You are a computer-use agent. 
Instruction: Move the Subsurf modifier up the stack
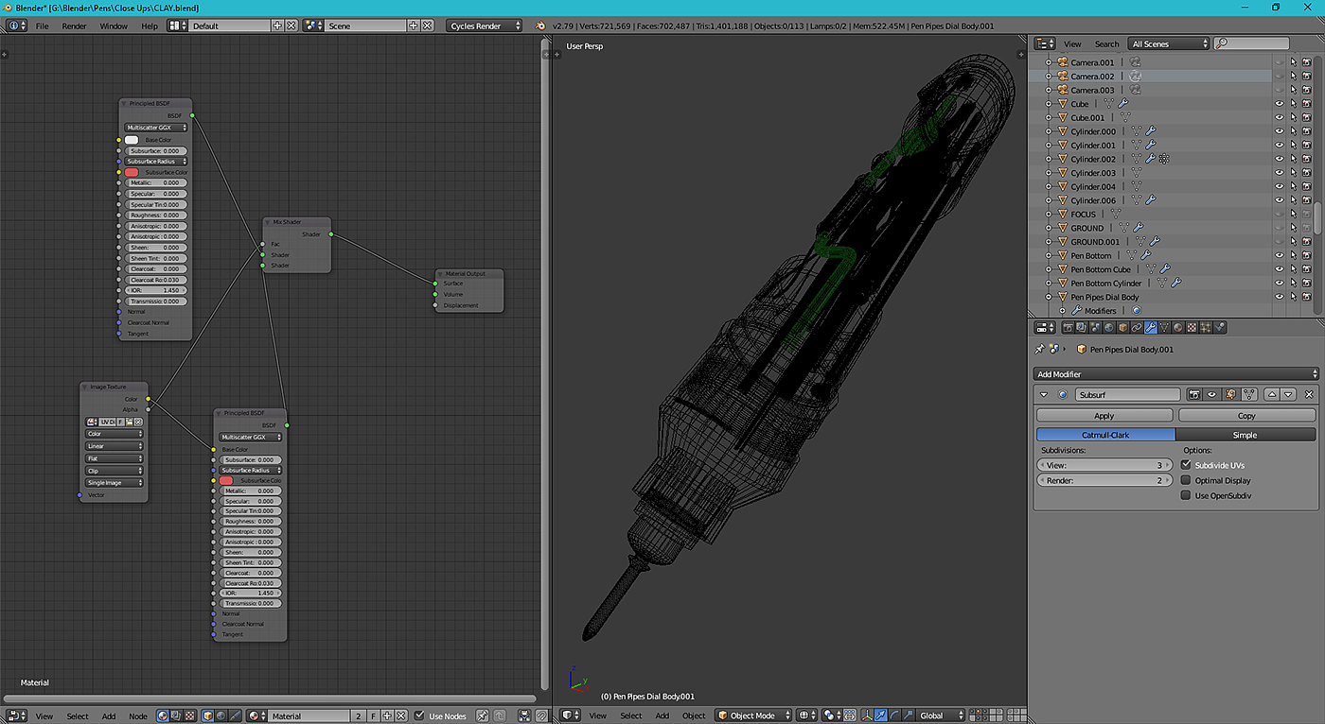(x=1271, y=394)
